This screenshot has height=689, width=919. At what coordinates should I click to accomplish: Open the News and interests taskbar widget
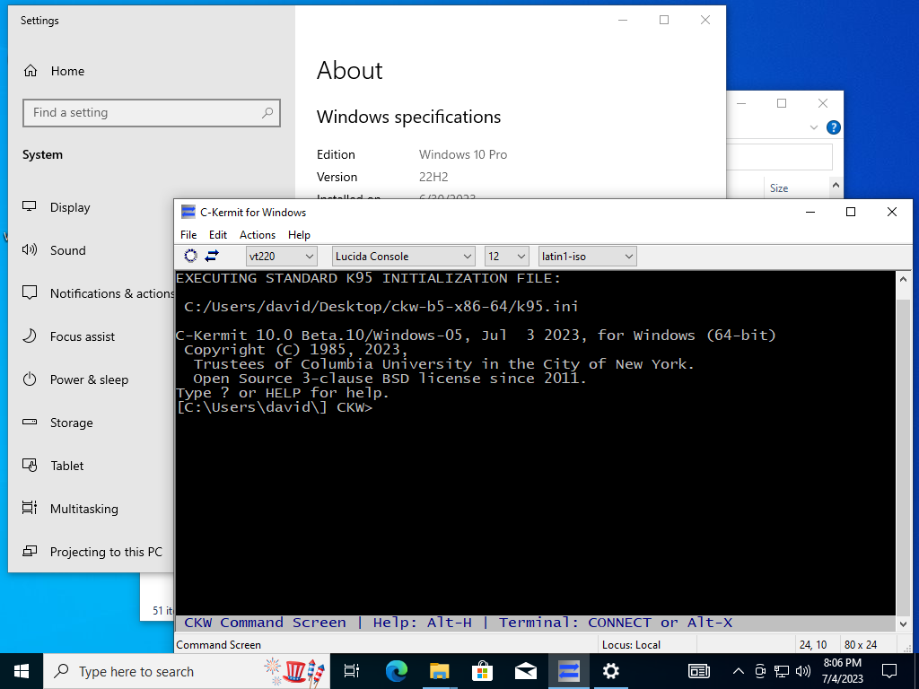[x=698, y=671]
